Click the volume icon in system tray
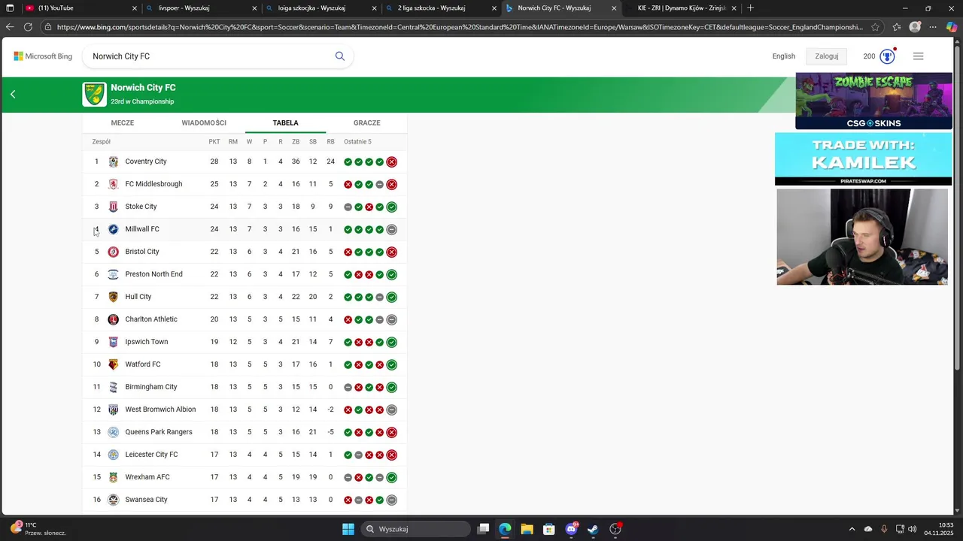963x541 pixels. [x=913, y=529]
